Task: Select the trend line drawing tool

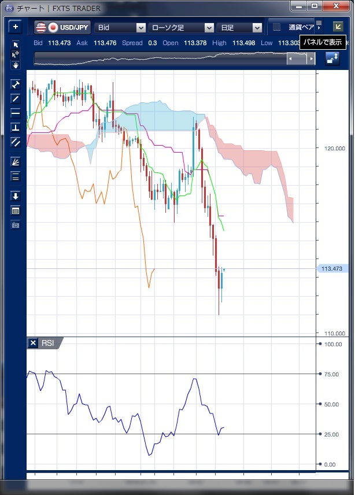Action: [x=16, y=98]
